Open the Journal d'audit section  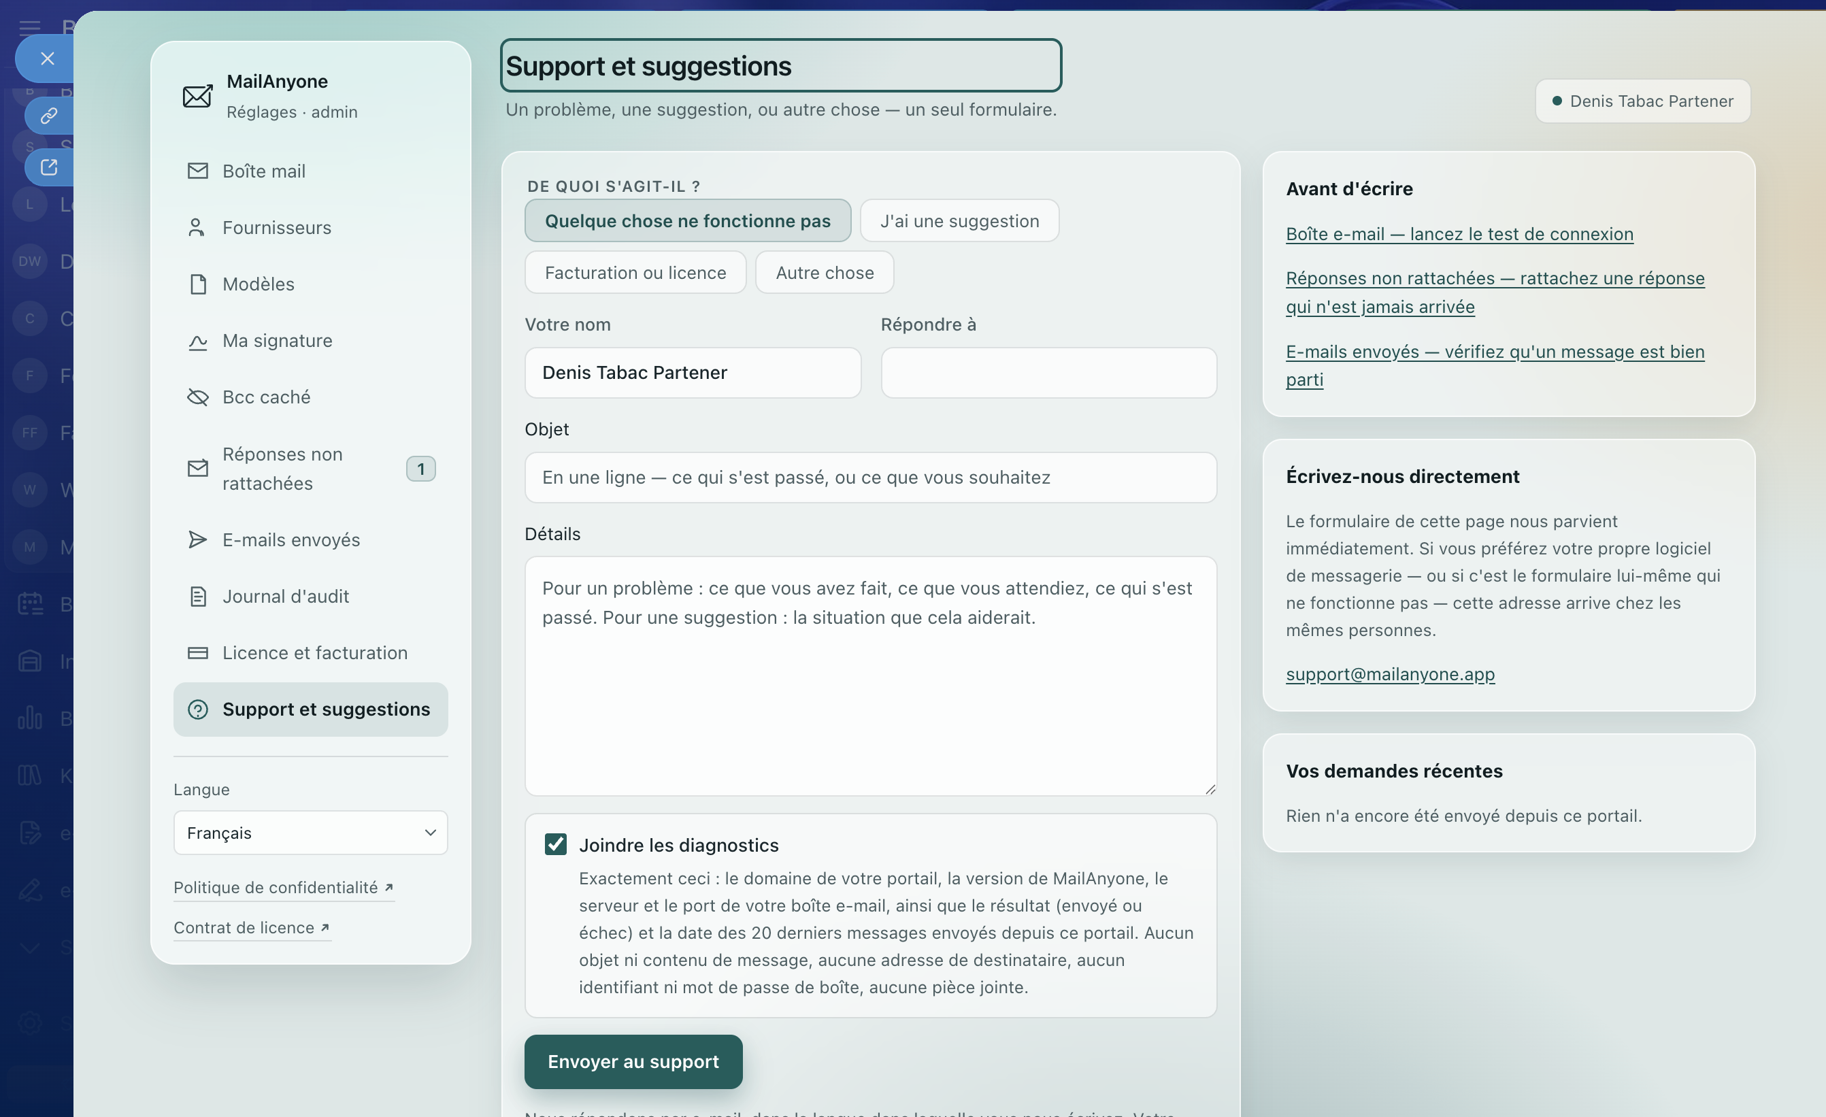tap(310, 597)
